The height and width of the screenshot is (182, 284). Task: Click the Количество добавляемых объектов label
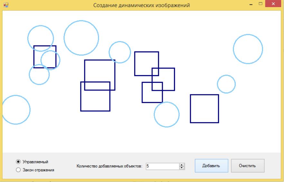point(109,166)
